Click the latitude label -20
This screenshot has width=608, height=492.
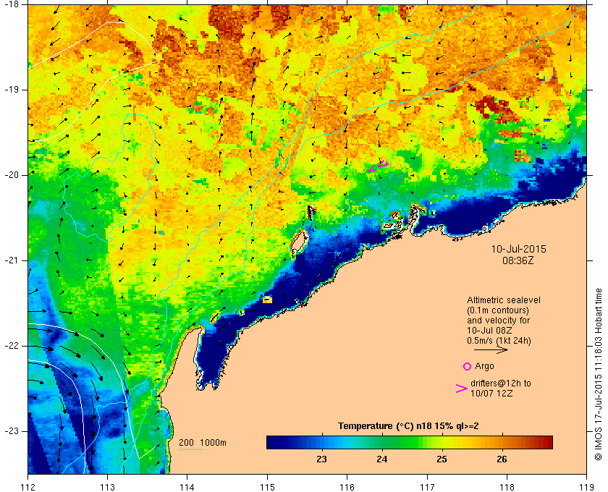pos(11,175)
